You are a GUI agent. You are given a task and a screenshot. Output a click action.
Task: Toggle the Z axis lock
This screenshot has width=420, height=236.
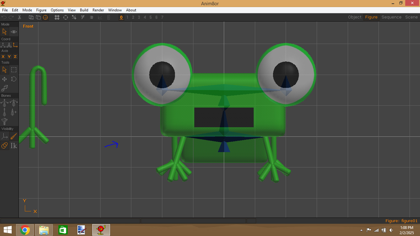point(15,57)
